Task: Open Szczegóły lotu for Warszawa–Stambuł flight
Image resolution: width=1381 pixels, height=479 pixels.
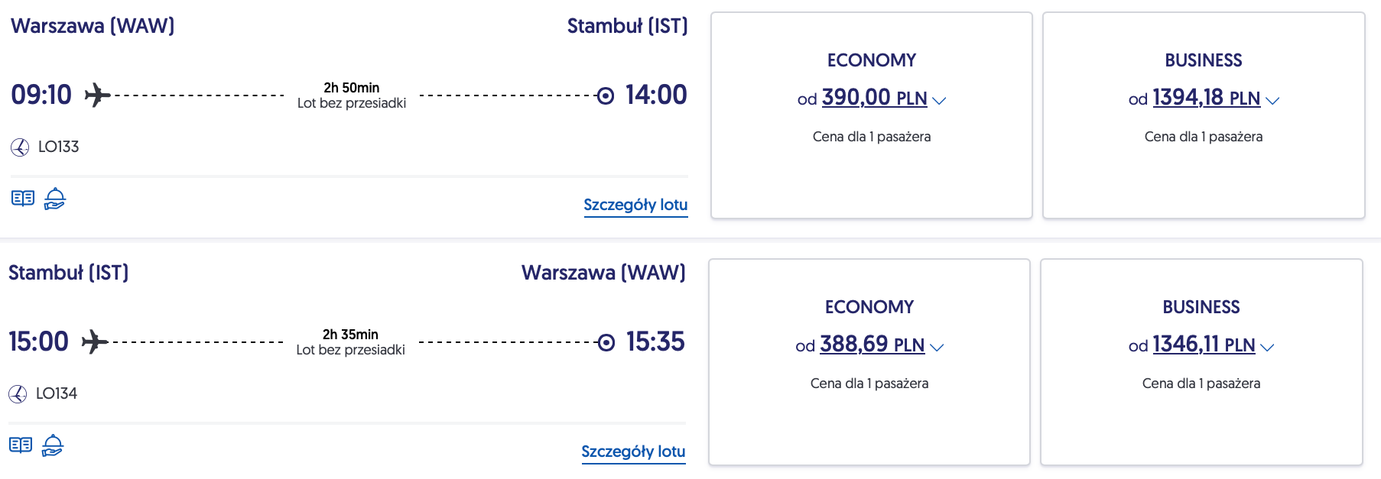Action: 635,205
